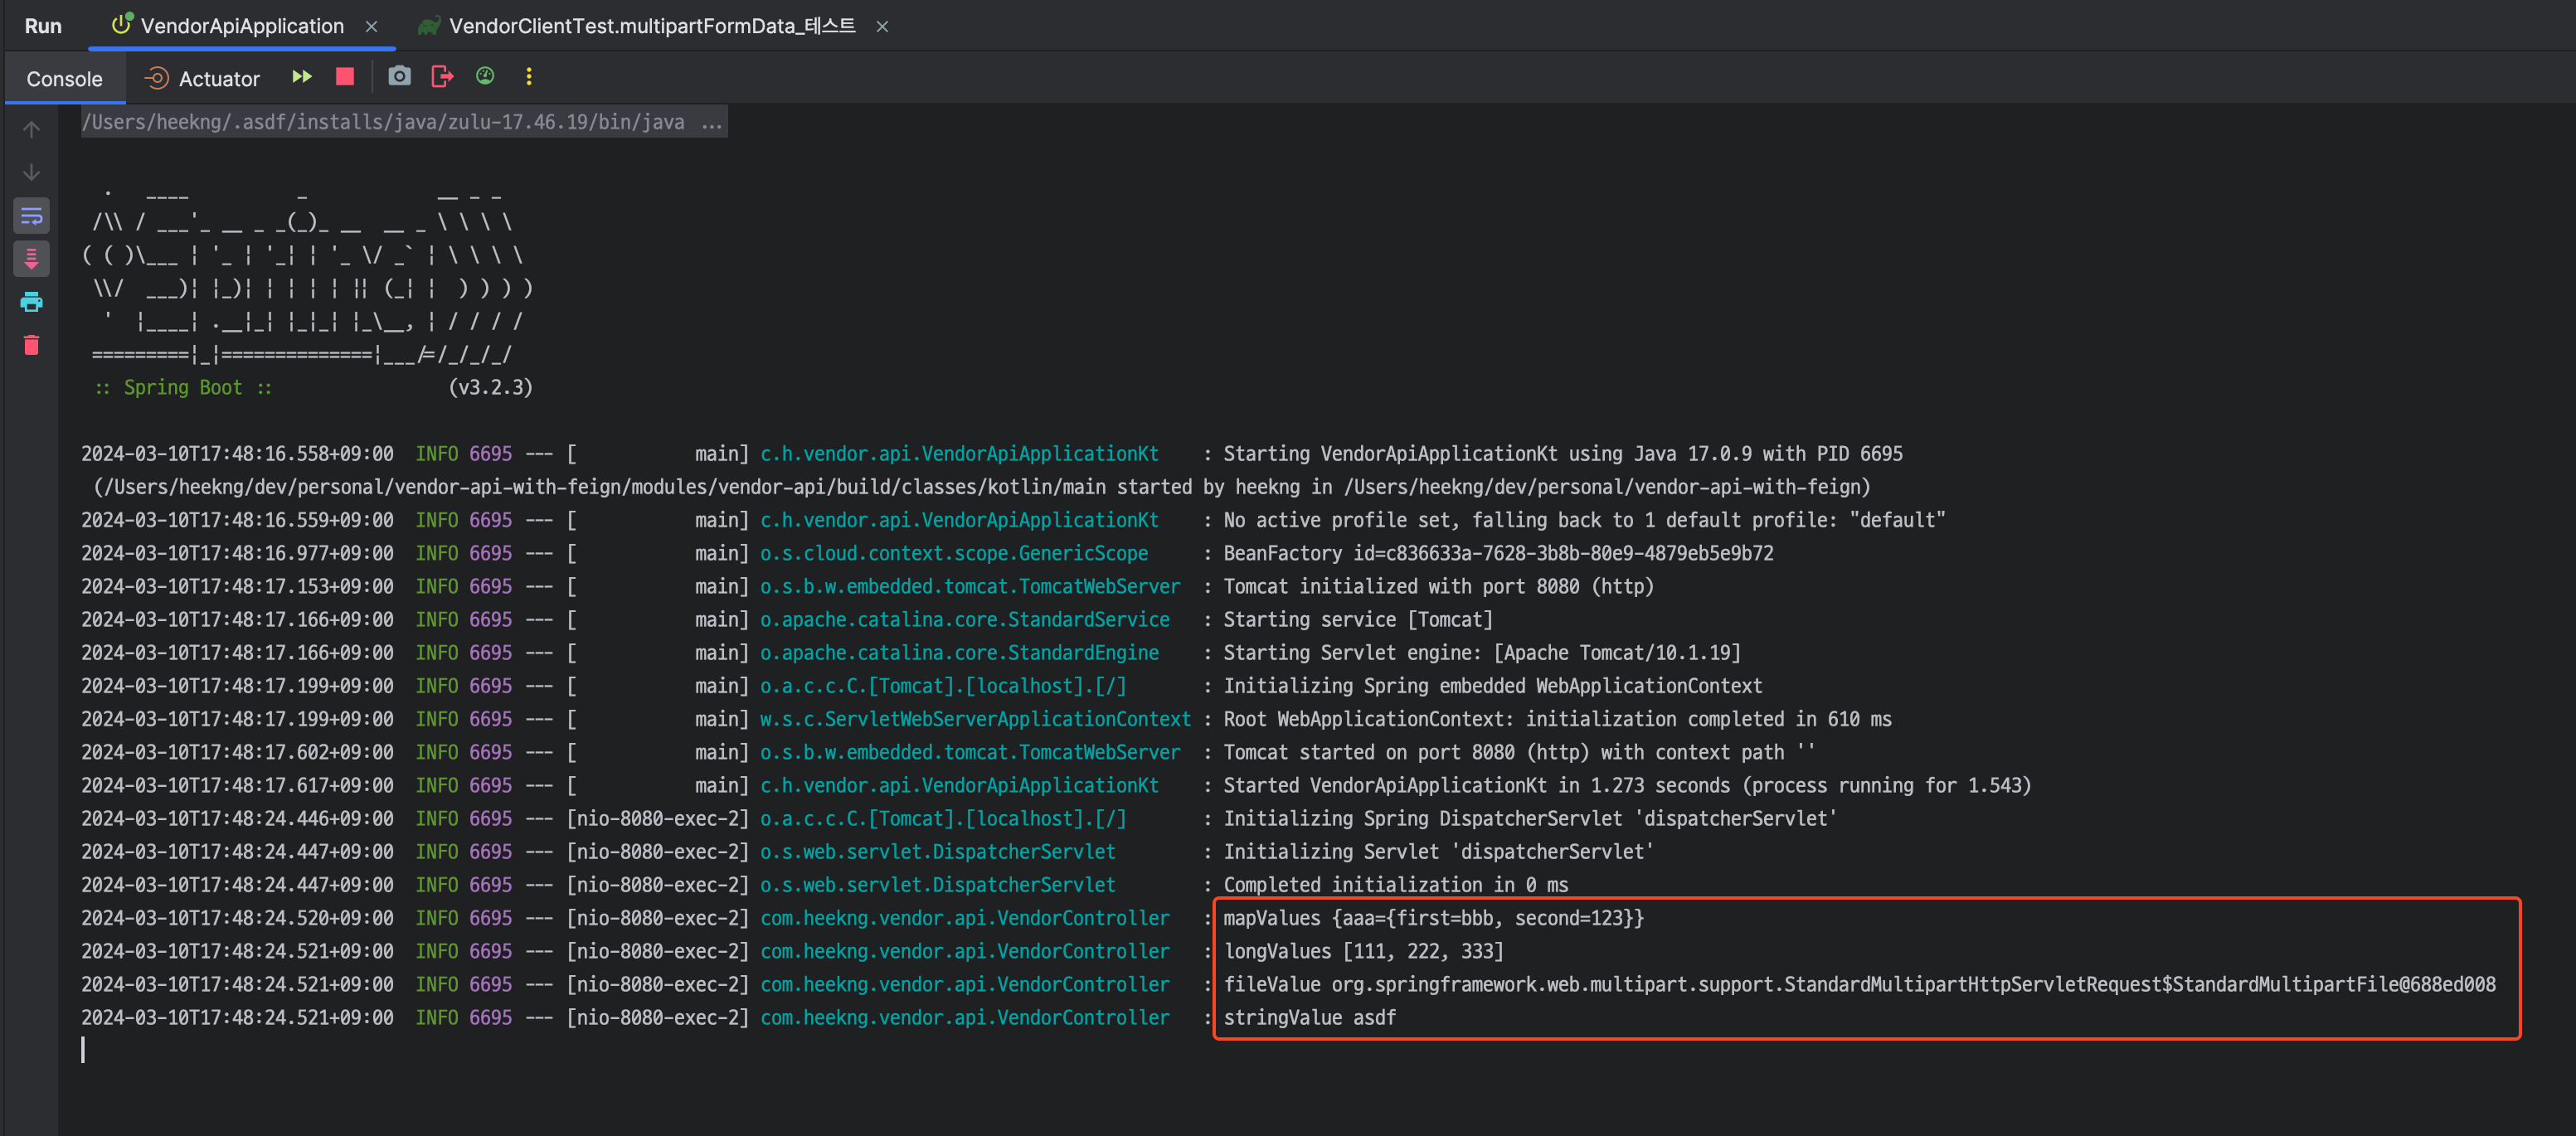The image size is (2576, 1136).
Task: Close the VendorClientTest run tab
Action: [882, 27]
